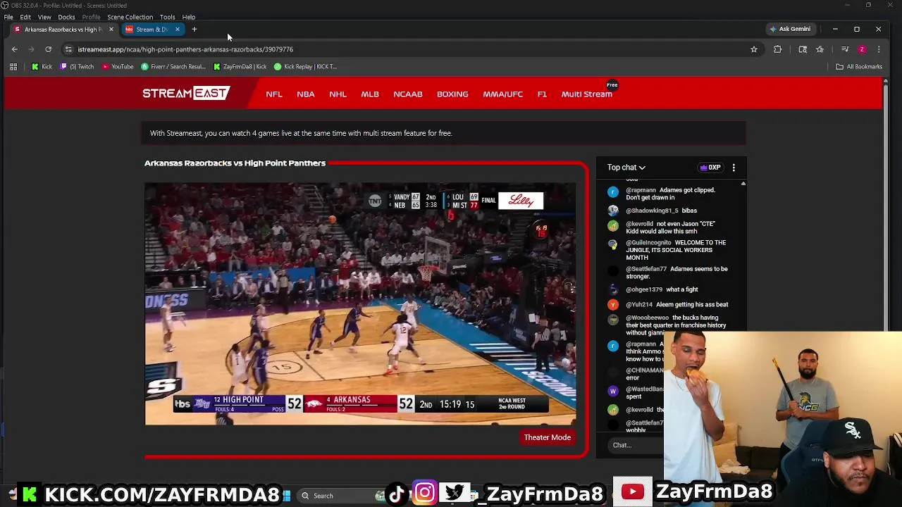This screenshot has width=902, height=507.
Task: Click the 0XP badge in chat header
Action: tap(710, 168)
